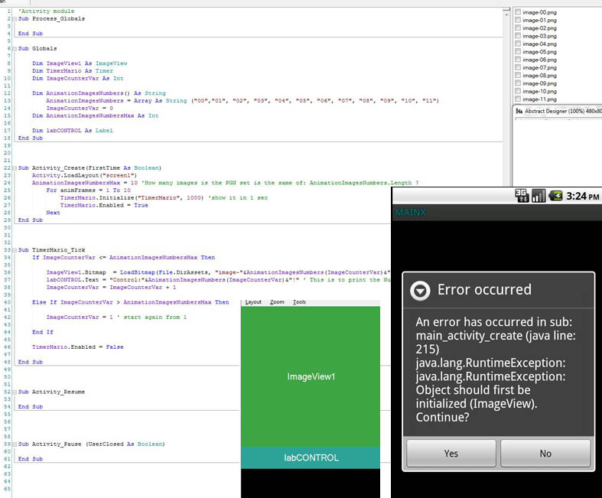Screen dimensions: 602x498
Task: Click No in the error dialog
Action: (x=545, y=454)
